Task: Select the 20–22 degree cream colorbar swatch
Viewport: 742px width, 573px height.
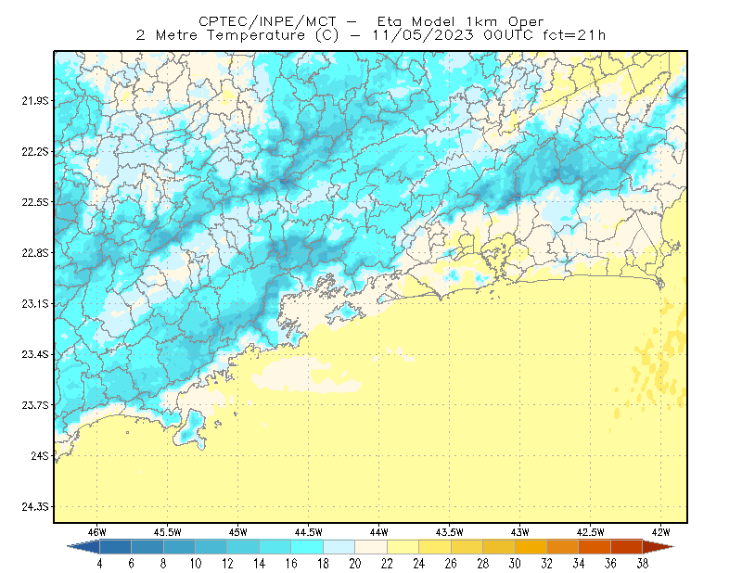Action: (x=371, y=547)
